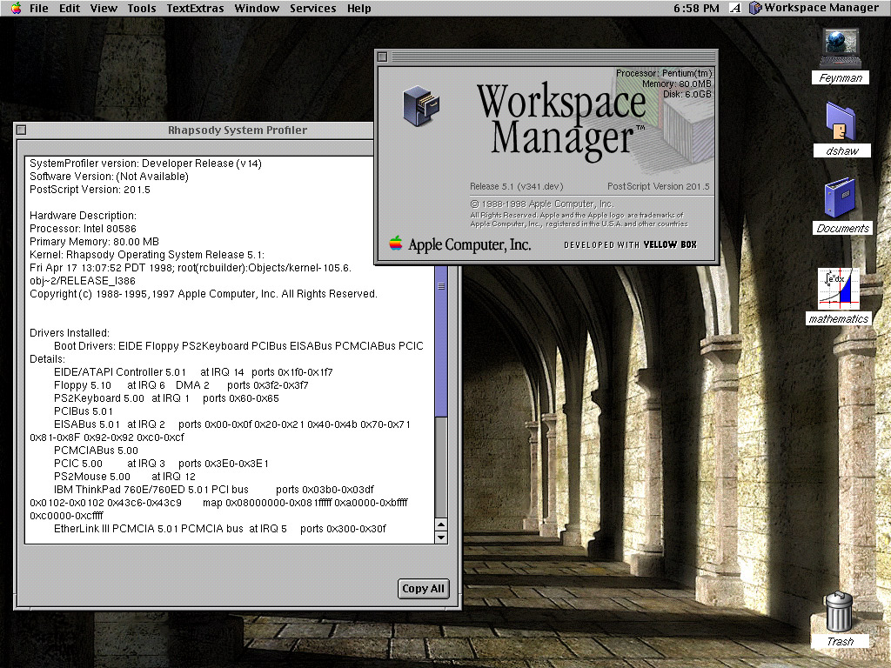The image size is (891, 668).
Task: Open the TextExtras menu
Action: (195, 8)
